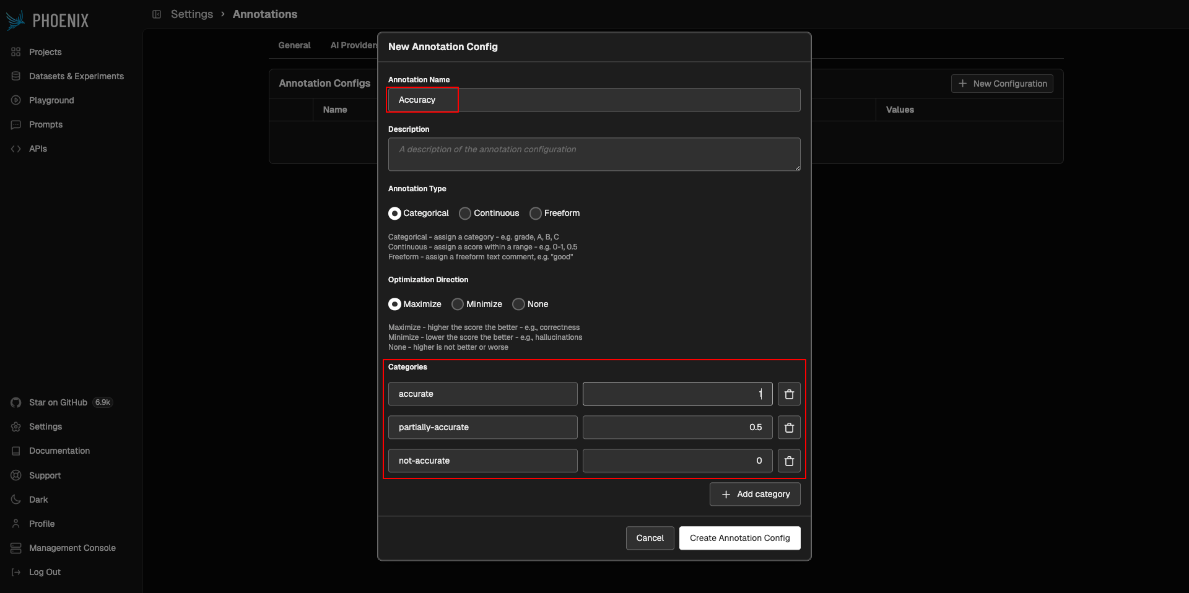This screenshot has height=593, width=1189.
Task: Open the Projects grid icon
Action: [x=16, y=52]
